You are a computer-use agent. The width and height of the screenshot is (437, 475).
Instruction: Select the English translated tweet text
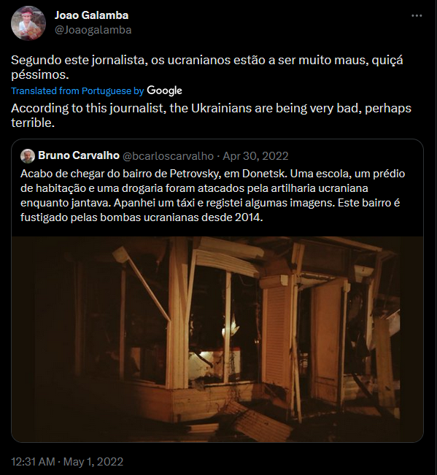click(x=211, y=115)
